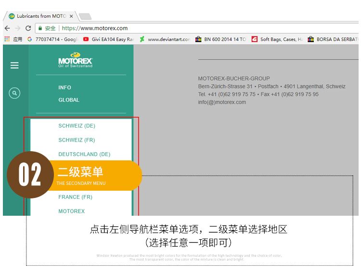Click the MOTOREX-BUCHER-GROUP text
The height and width of the screenshot is (274, 361).
point(234,78)
